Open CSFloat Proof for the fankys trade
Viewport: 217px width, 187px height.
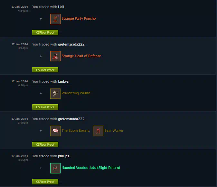coord(45,107)
